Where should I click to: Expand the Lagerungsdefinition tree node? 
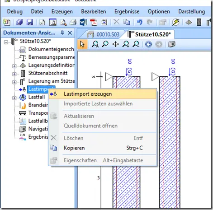tap(14, 66)
